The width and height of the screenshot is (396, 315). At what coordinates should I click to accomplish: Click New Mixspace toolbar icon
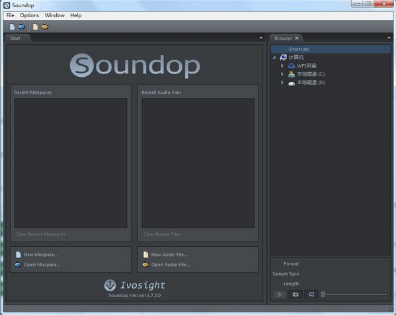pos(12,26)
